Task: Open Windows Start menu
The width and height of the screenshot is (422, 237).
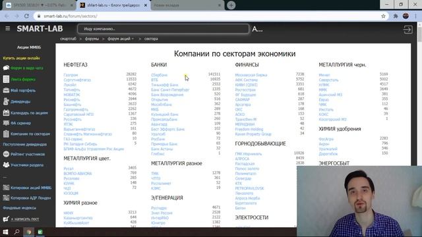Action: tap(5, 232)
